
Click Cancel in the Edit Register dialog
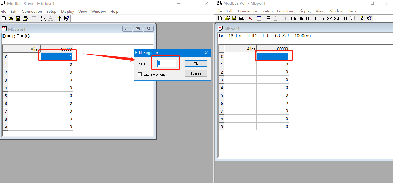click(x=196, y=74)
